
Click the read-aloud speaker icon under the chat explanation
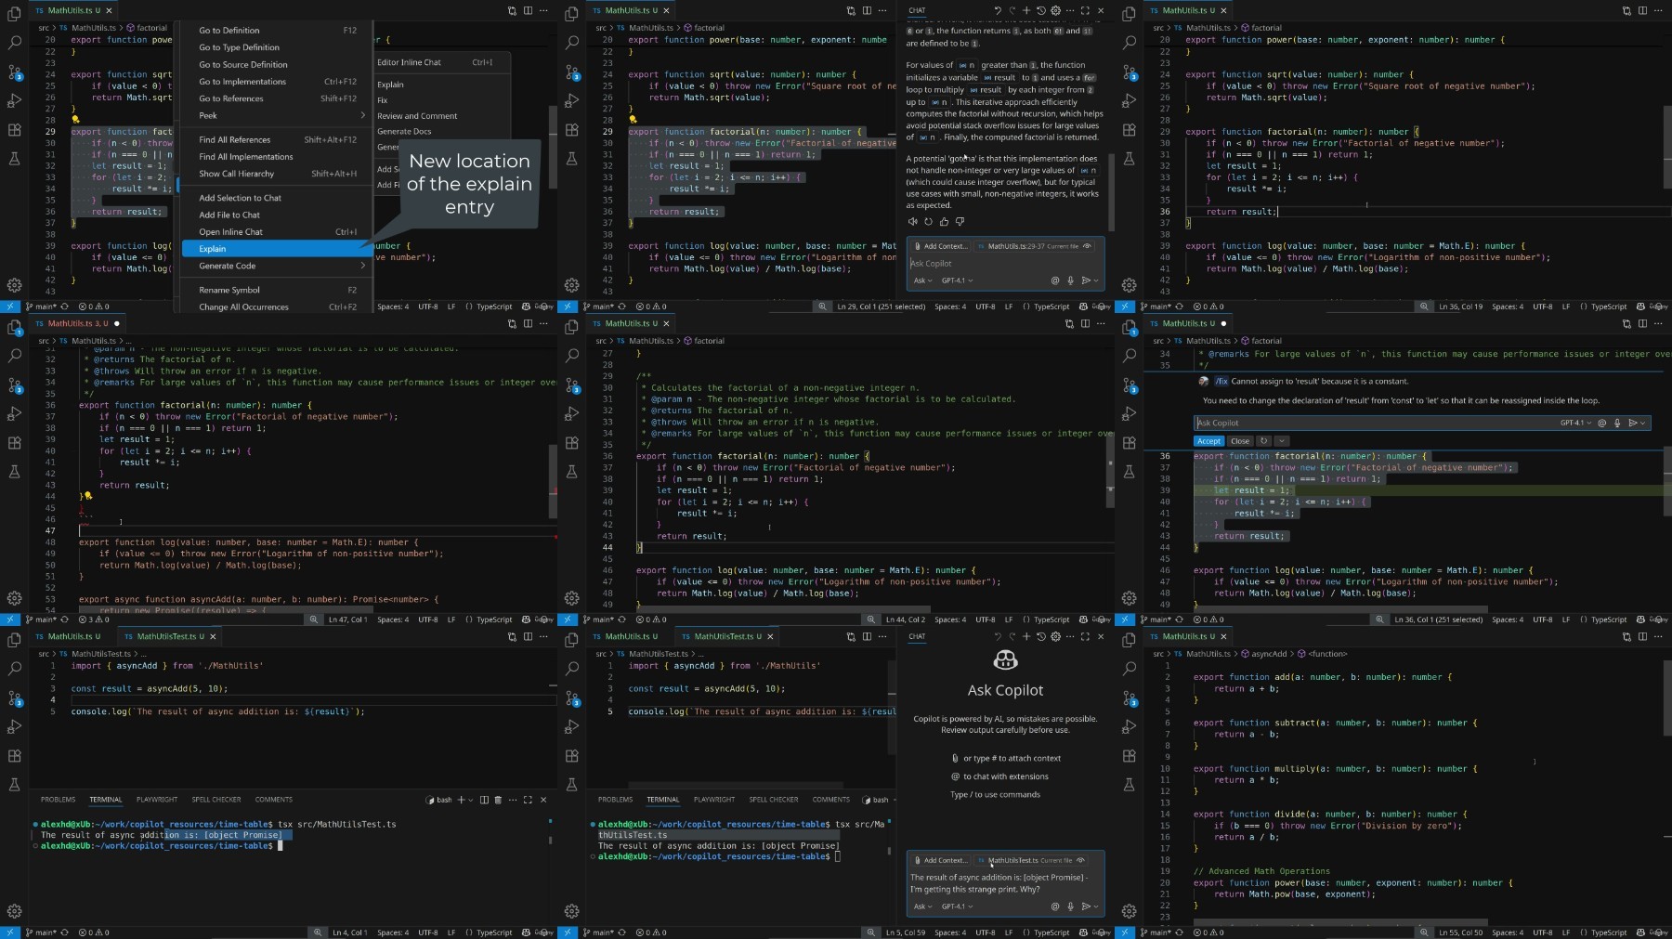913,221
